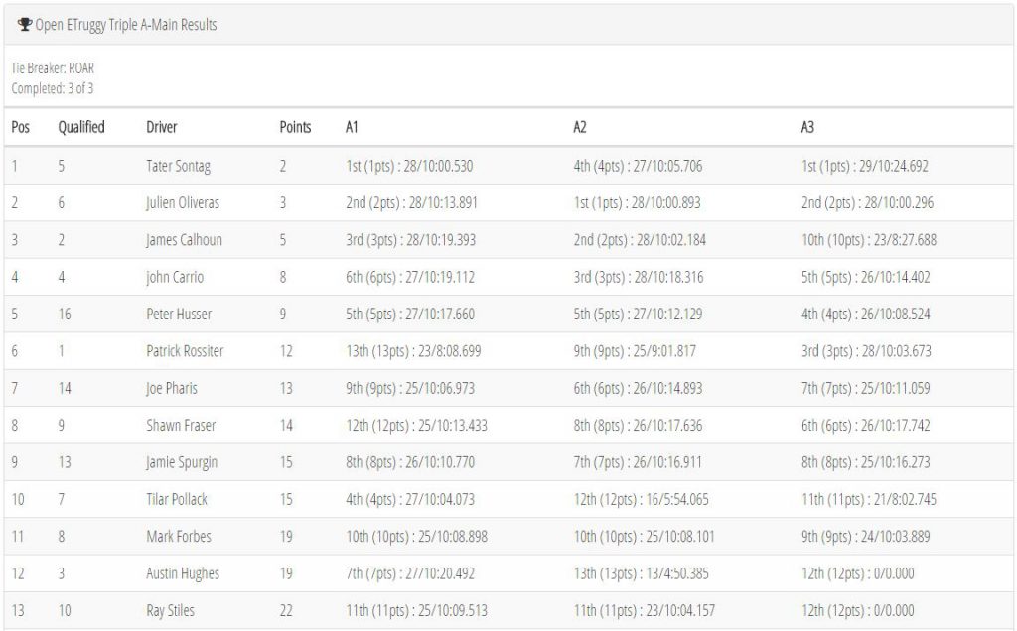Image resolution: width=1017 pixels, height=631 pixels.
Task: Click Ray Stiles's A2 result '23/10:04.157'
Action: point(680,610)
